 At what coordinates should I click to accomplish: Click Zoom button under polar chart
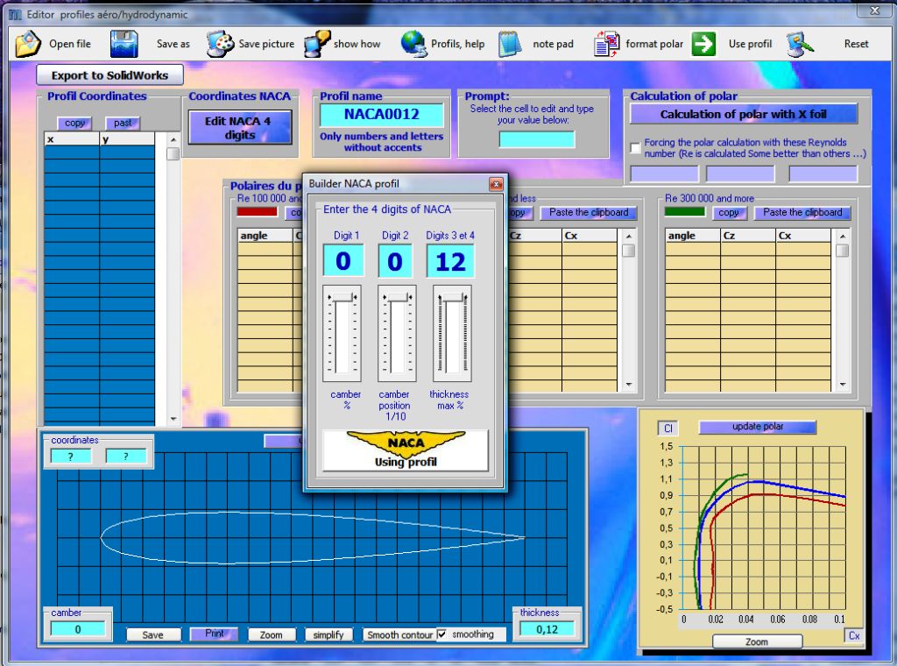(757, 641)
